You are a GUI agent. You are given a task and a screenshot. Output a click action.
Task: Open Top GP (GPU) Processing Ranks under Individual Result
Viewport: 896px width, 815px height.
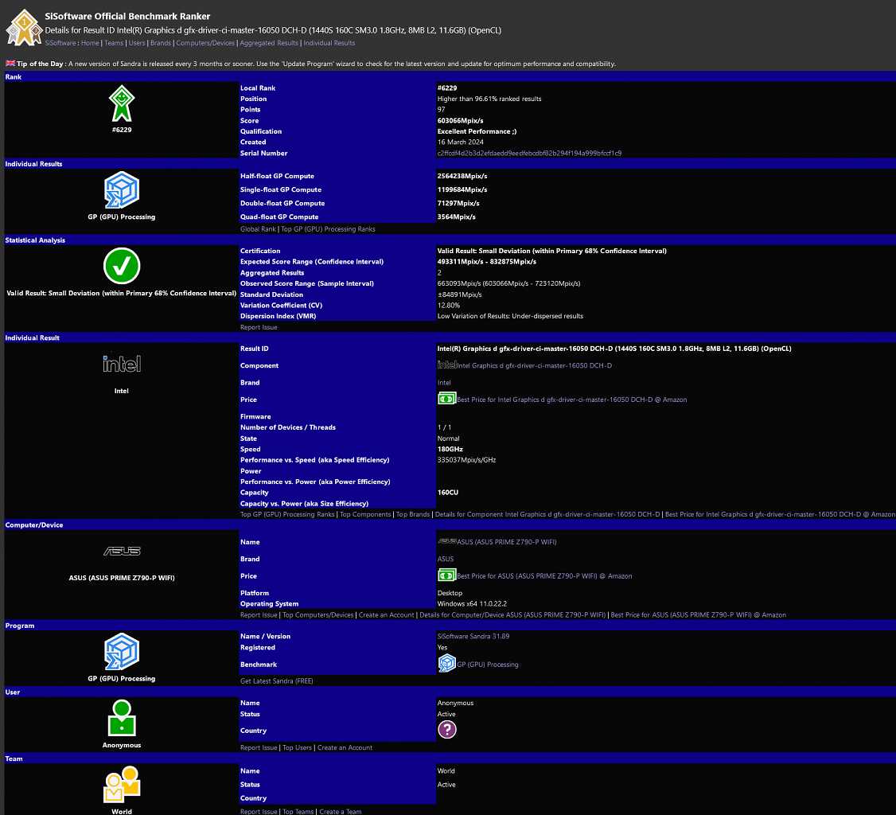(287, 514)
